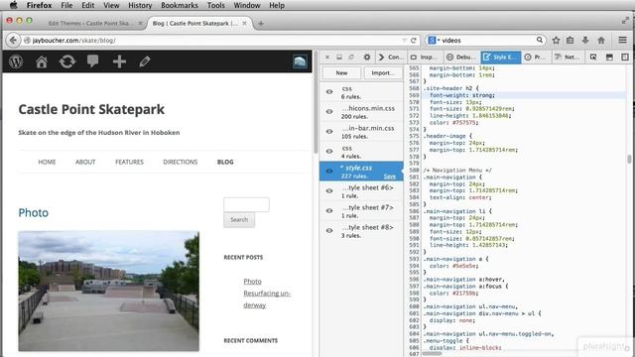Open the Tools menu
The height and width of the screenshot is (357, 635).
[x=216, y=5]
